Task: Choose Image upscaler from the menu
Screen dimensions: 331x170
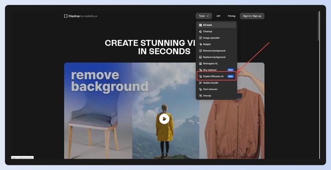Action: click(216, 38)
